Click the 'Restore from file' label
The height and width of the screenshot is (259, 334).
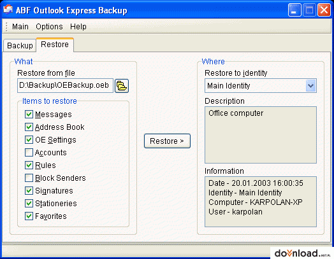[46, 73]
